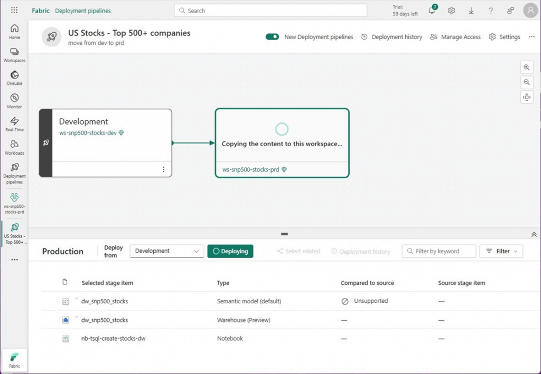This screenshot has width=541, height=374.
Task: Click Fabric link in top bar
Action: pos(41,11)
